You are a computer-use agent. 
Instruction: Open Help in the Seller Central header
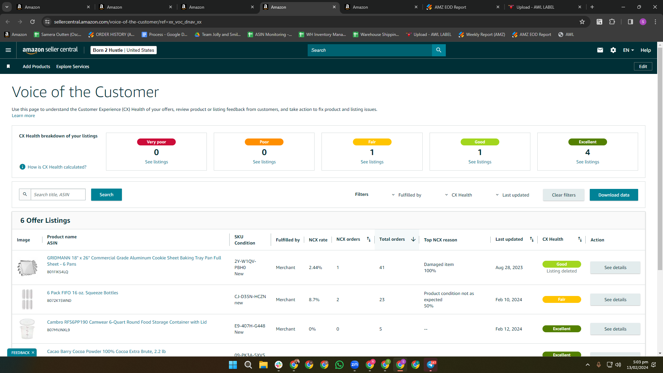coord(645,50)
